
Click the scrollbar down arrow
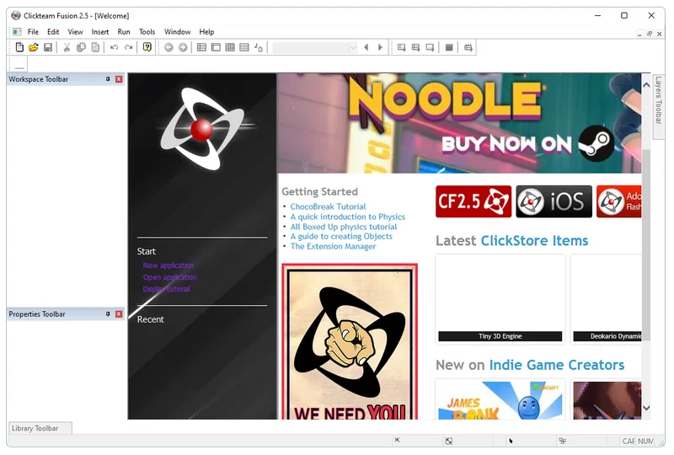[646, 408]
